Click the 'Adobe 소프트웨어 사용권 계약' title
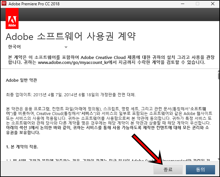The height and width of the screenshot is (177, 220). coord(71,37)
